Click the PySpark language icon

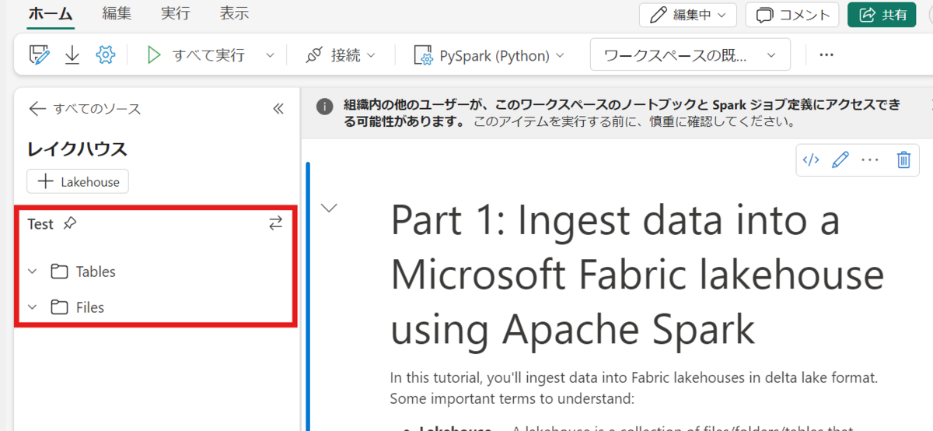click(x=424, y=55)
